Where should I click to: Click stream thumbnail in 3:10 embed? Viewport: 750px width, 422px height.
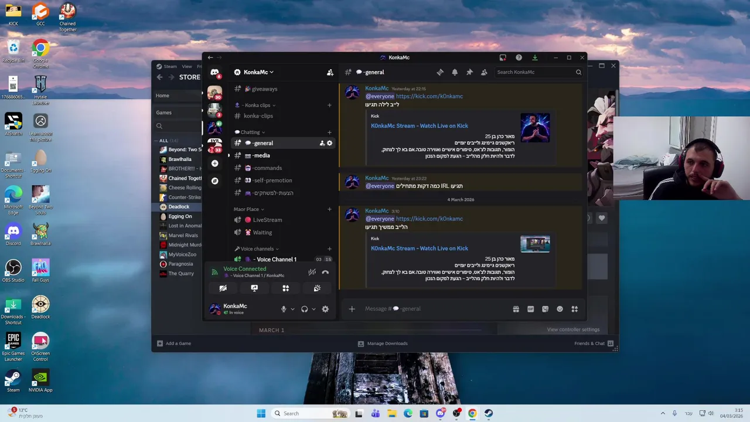coord(535,244)
